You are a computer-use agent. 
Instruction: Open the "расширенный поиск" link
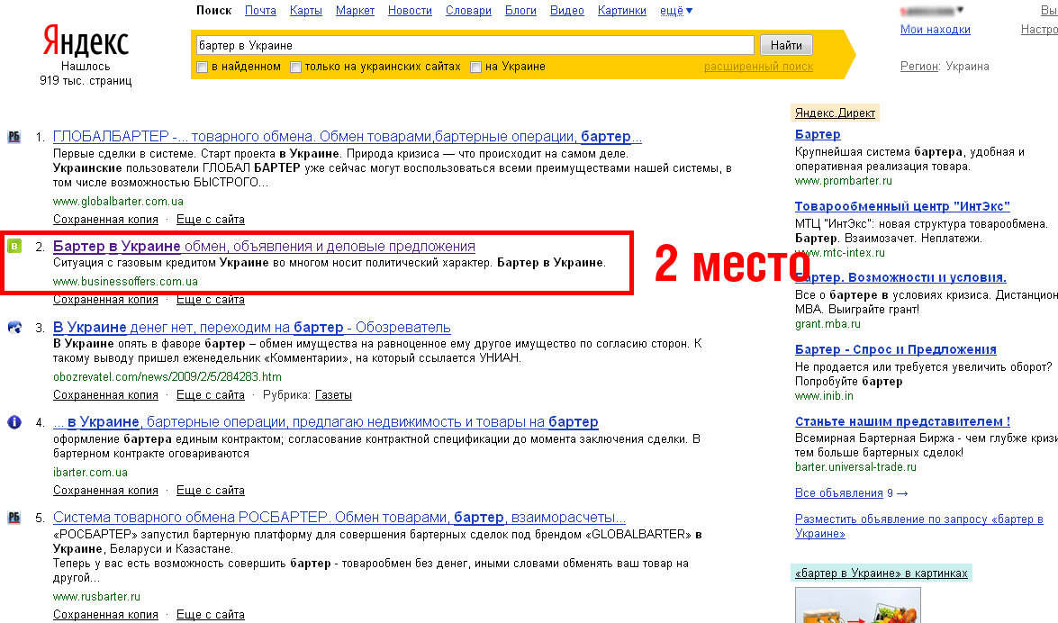758,67
